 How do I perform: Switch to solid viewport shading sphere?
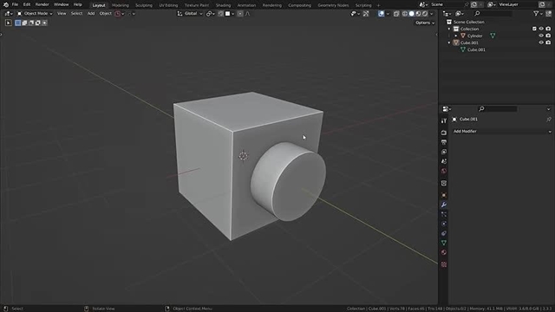412,14
